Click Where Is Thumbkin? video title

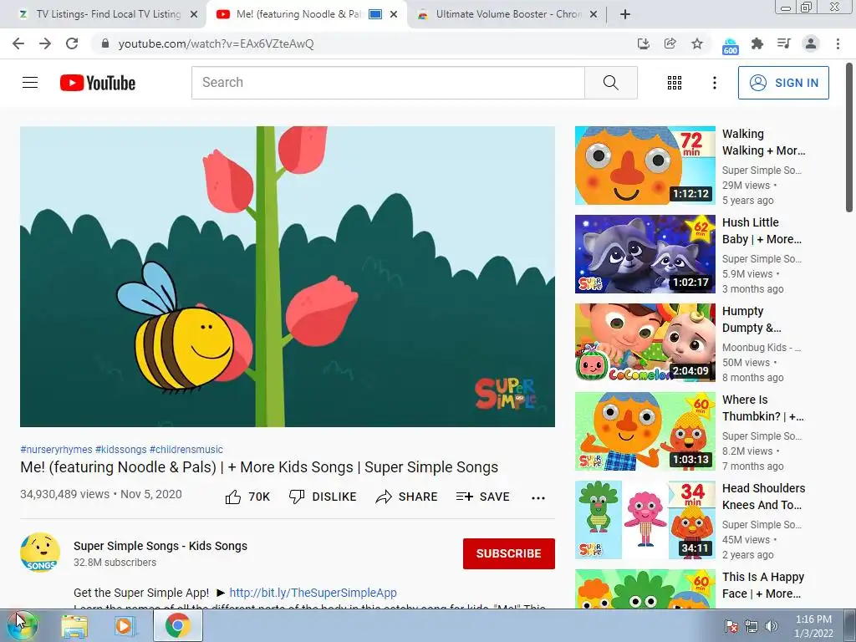(x=763, y=408)
